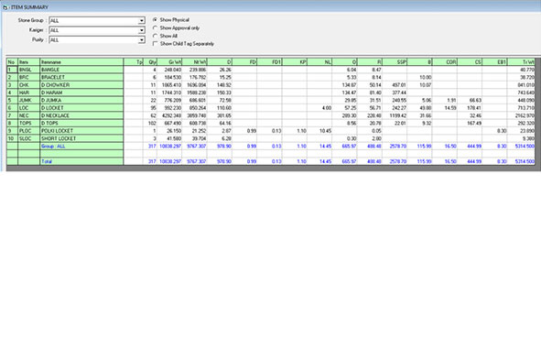The height and width of the screenshot is (338, 541).
Task: Click the PLOC item code cell
Action: click(29, 131)
